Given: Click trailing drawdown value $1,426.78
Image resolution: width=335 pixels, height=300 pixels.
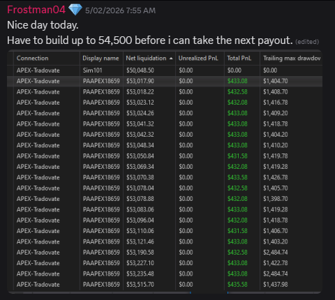Looking at the screenshot, I should point(276,177).
